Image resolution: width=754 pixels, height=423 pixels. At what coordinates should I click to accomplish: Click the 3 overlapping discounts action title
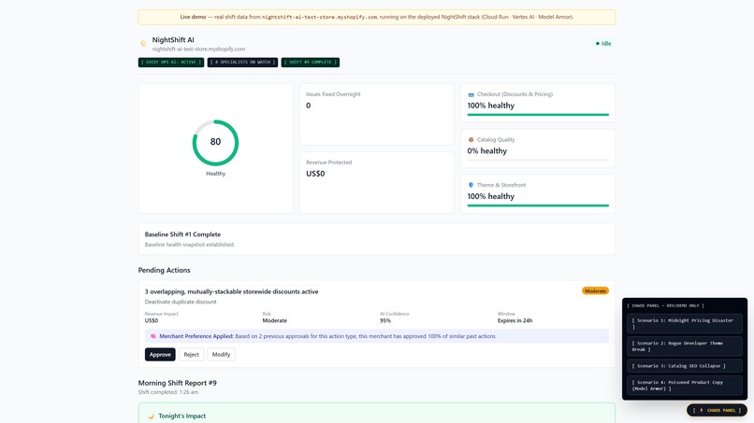(231, 291)
